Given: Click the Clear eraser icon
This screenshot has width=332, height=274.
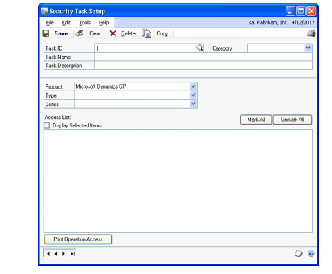Looking at the screenshot, I should (x=80, y=33).
